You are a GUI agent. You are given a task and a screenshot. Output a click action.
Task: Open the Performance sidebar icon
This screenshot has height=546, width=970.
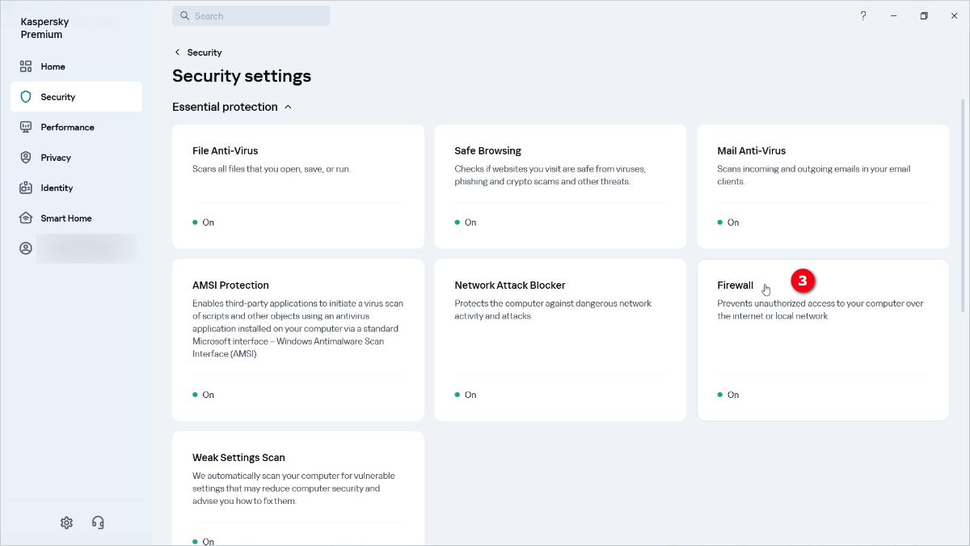[26, 127]
